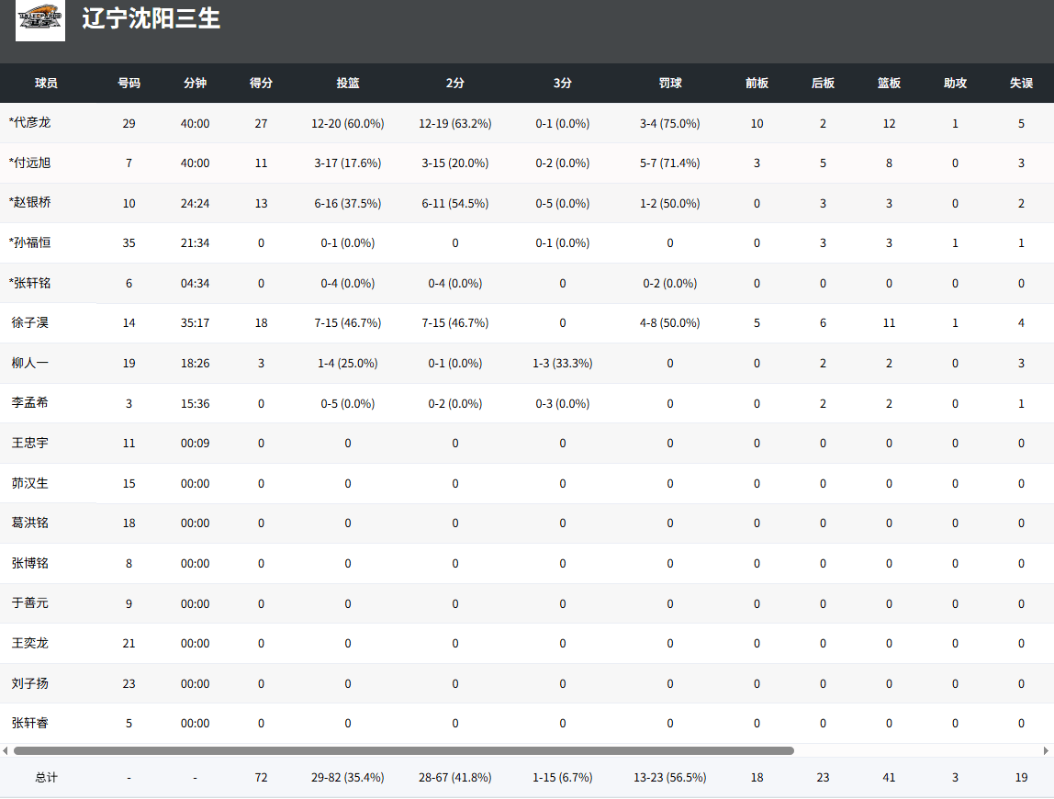This screenshot has height=799, width=1054.
Task: Click 王忠宇's minutes 00:09
Action: click(195, 444)
